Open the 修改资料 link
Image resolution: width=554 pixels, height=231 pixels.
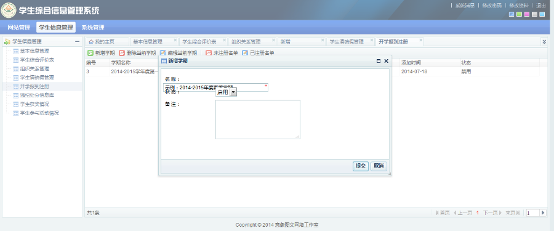519,6
